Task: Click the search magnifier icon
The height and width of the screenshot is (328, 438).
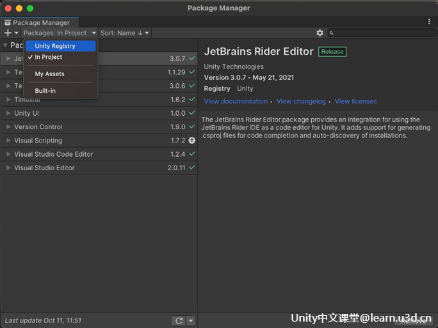Action: tap(331, 33)
